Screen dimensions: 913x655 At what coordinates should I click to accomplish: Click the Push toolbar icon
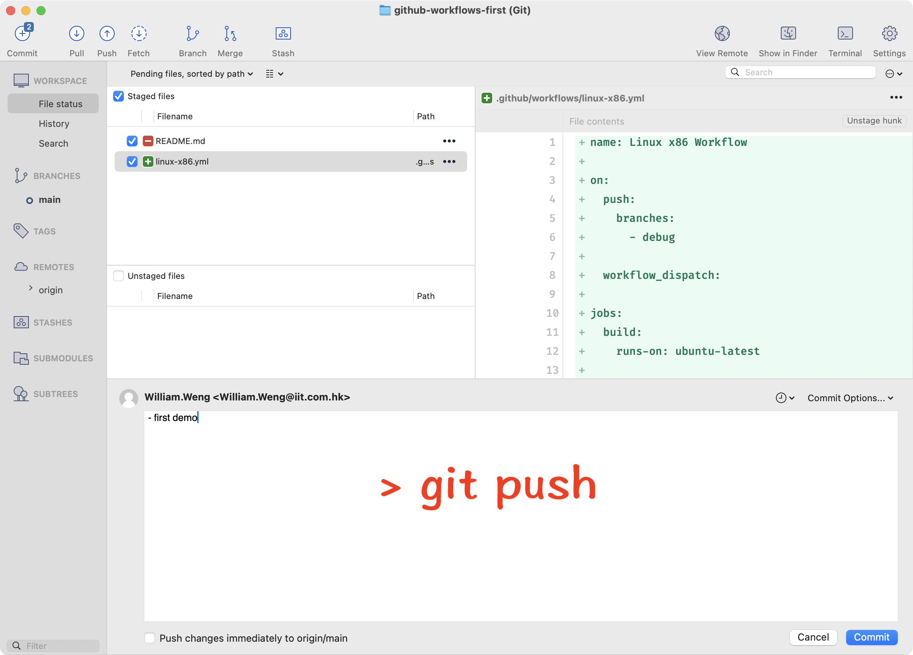tap(107, 34)
